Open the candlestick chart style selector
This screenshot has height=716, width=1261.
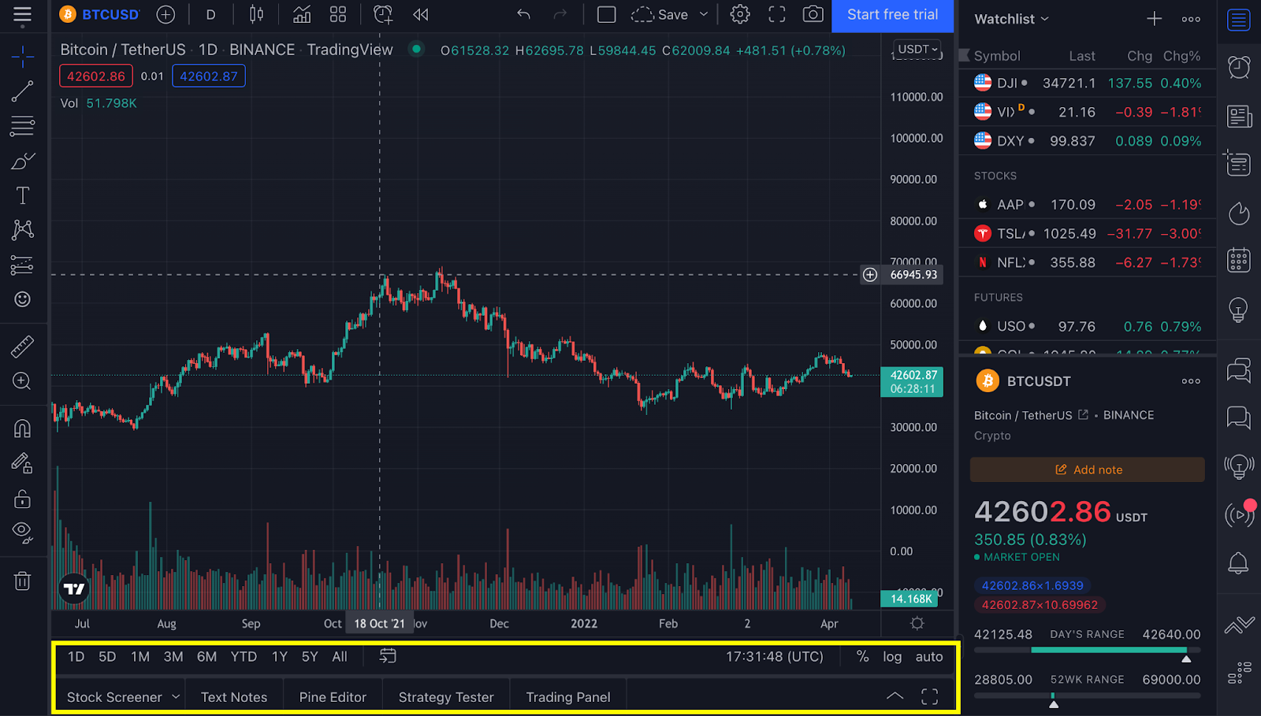point(256,14)
